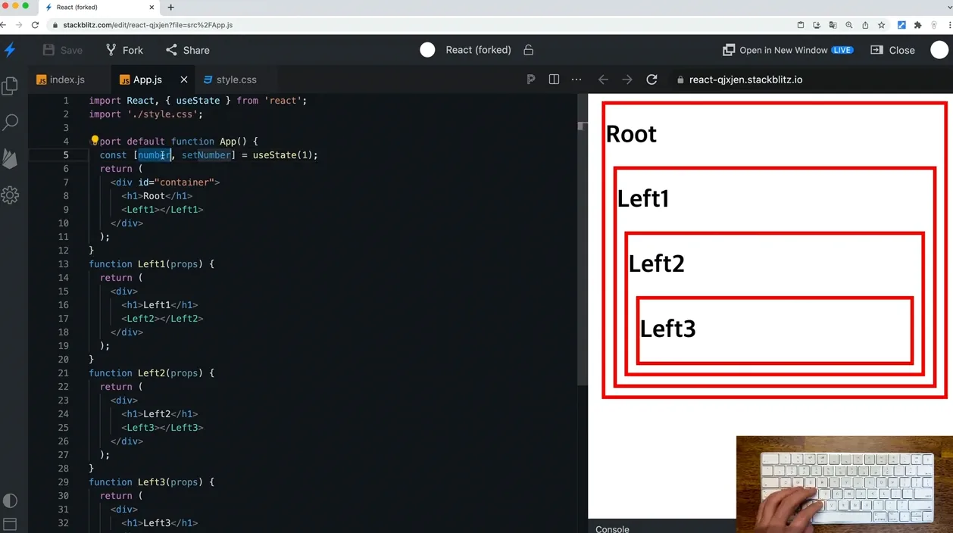953x533 pixels.
Task: Open the Files explorer in the sidebar
Action: point(11,86)
